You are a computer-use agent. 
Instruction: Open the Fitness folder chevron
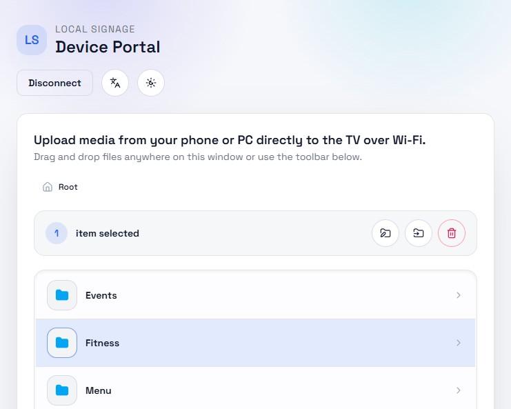(x=459, y=343)
